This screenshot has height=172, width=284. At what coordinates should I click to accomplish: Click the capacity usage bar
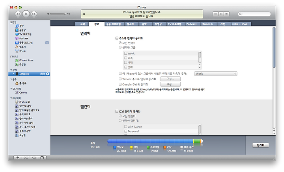tap(155, 141)
